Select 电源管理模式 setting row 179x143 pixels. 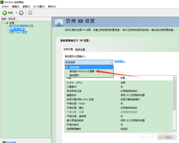(x=119, y=129)
